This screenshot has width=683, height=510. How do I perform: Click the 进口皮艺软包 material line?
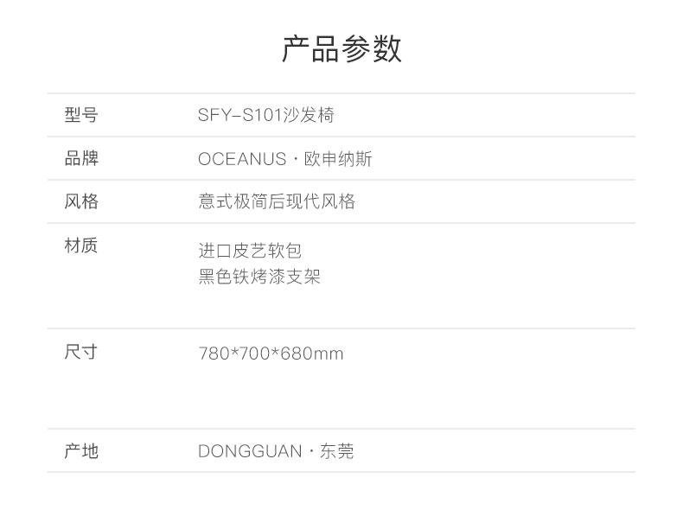point(250,251)
